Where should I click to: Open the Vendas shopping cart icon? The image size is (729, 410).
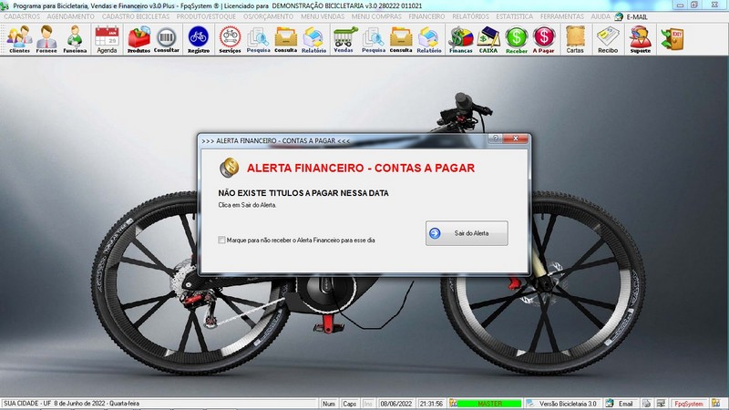tap(344, 39)
